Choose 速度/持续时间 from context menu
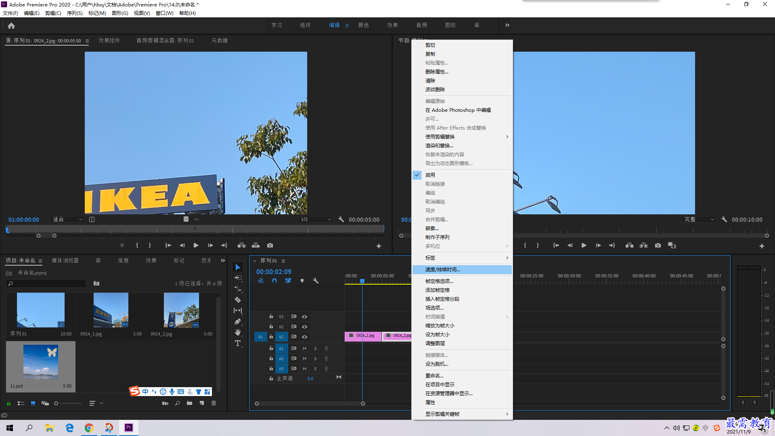The height and width of the screenshot is (436, 775). [462, 269]
